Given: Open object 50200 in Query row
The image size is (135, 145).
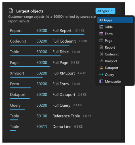Looking at the screenshot, I should 42,105.
